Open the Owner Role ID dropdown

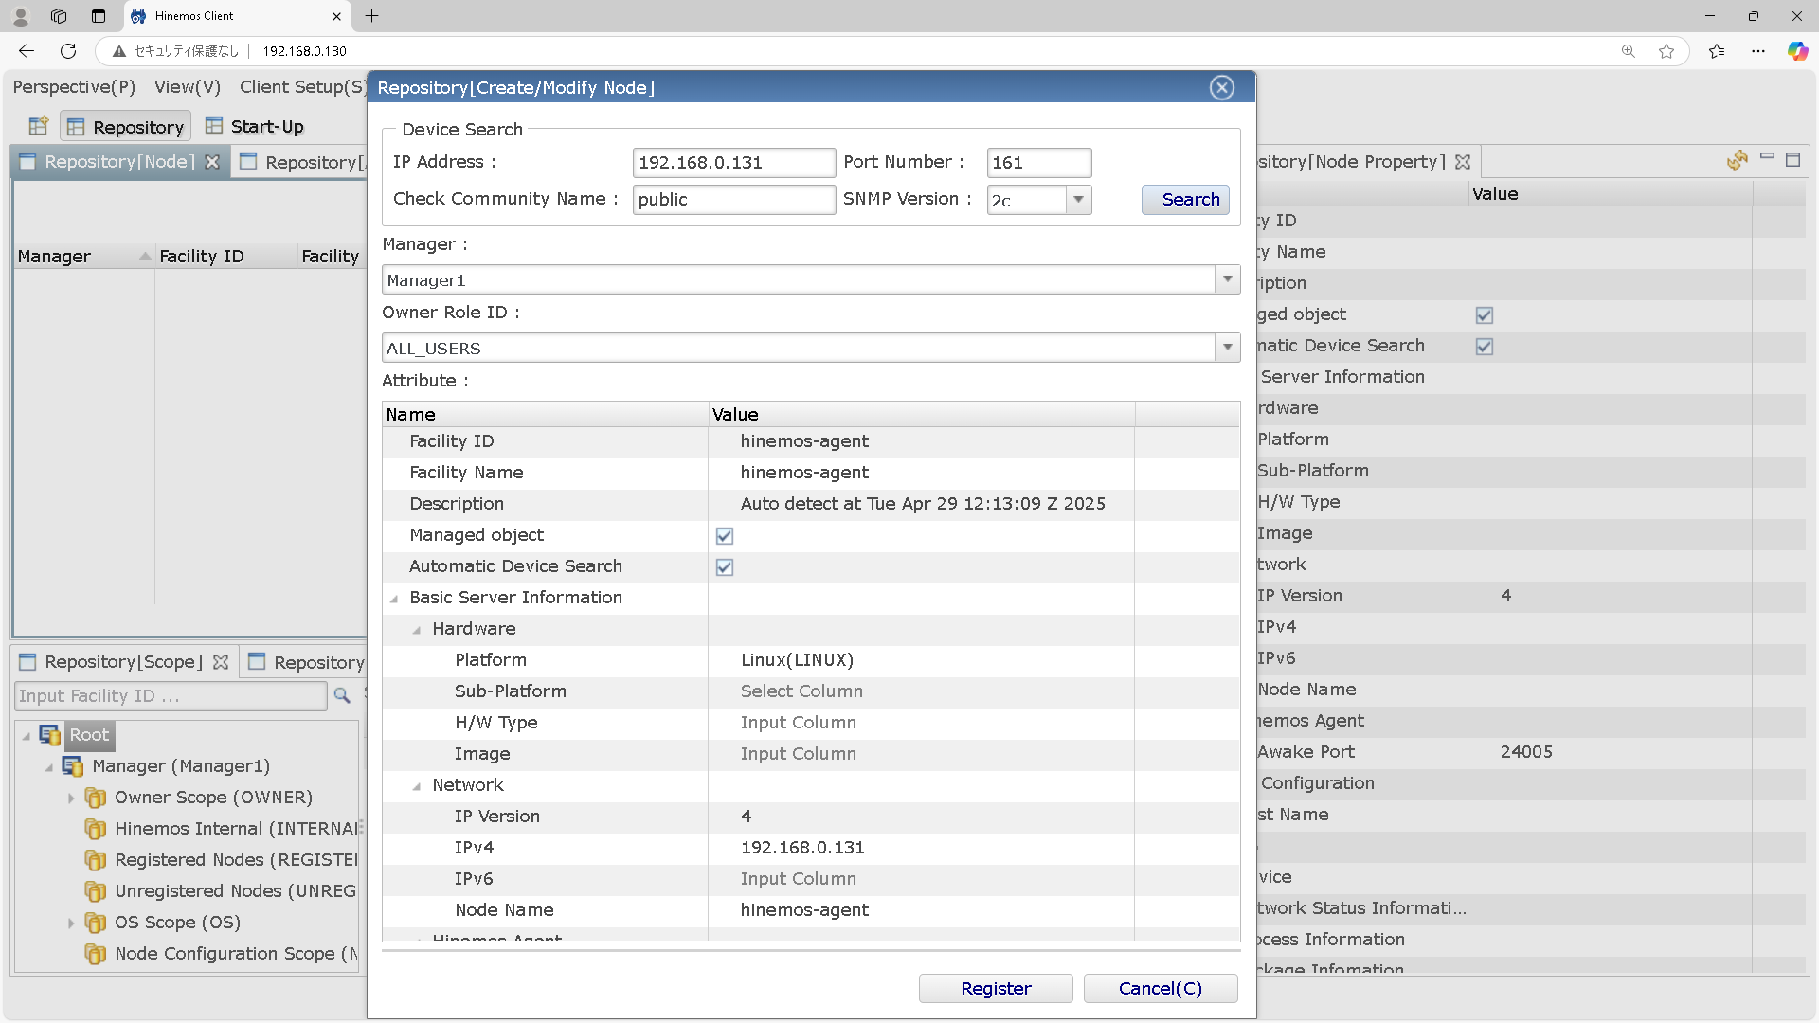coord(1227,348)
